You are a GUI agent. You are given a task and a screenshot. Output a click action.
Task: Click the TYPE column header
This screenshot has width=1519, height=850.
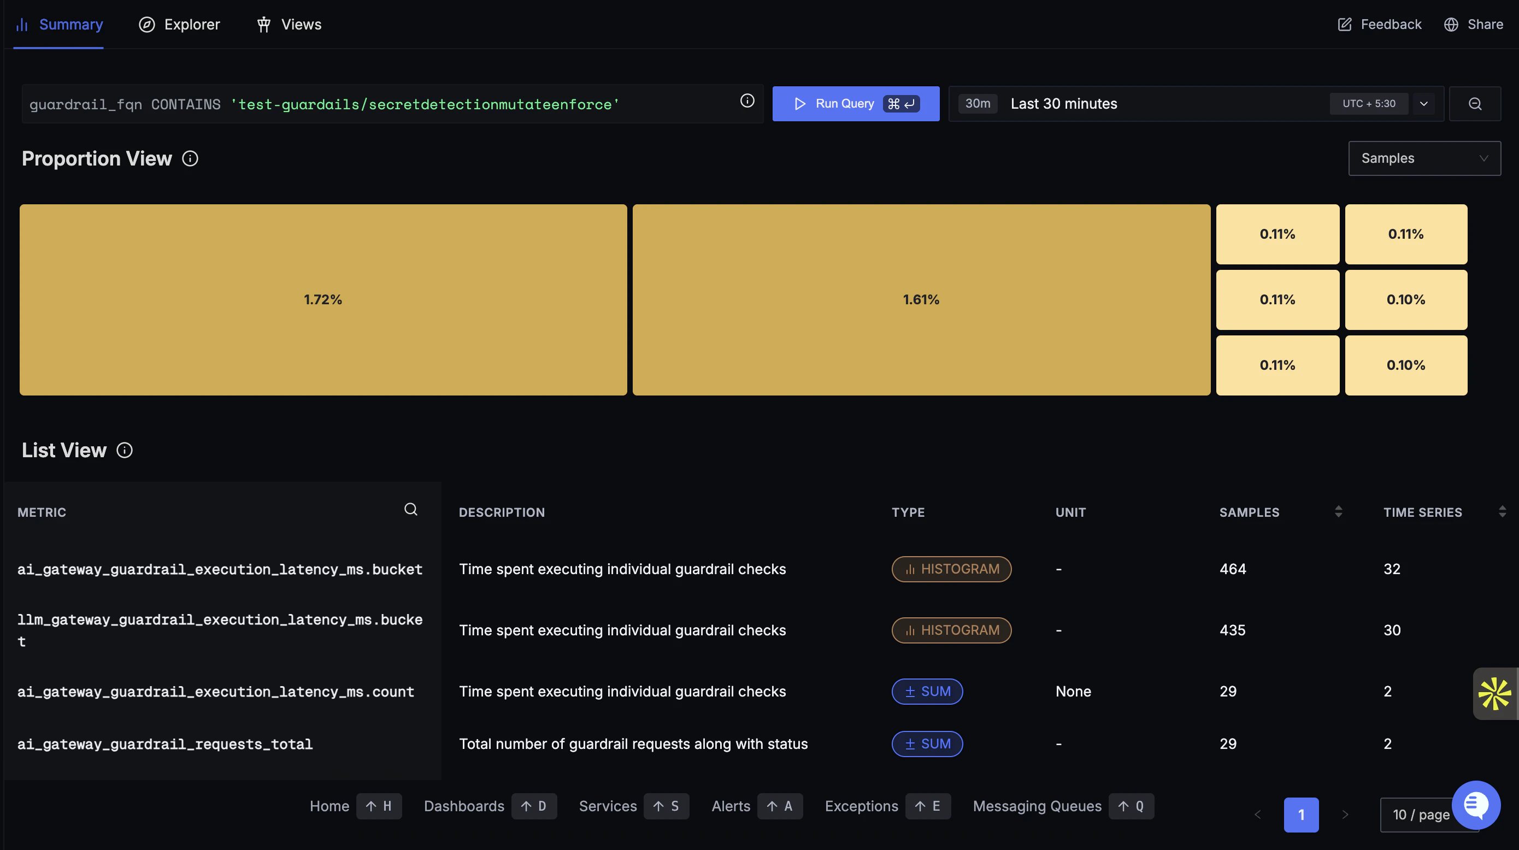click(908, 512)
